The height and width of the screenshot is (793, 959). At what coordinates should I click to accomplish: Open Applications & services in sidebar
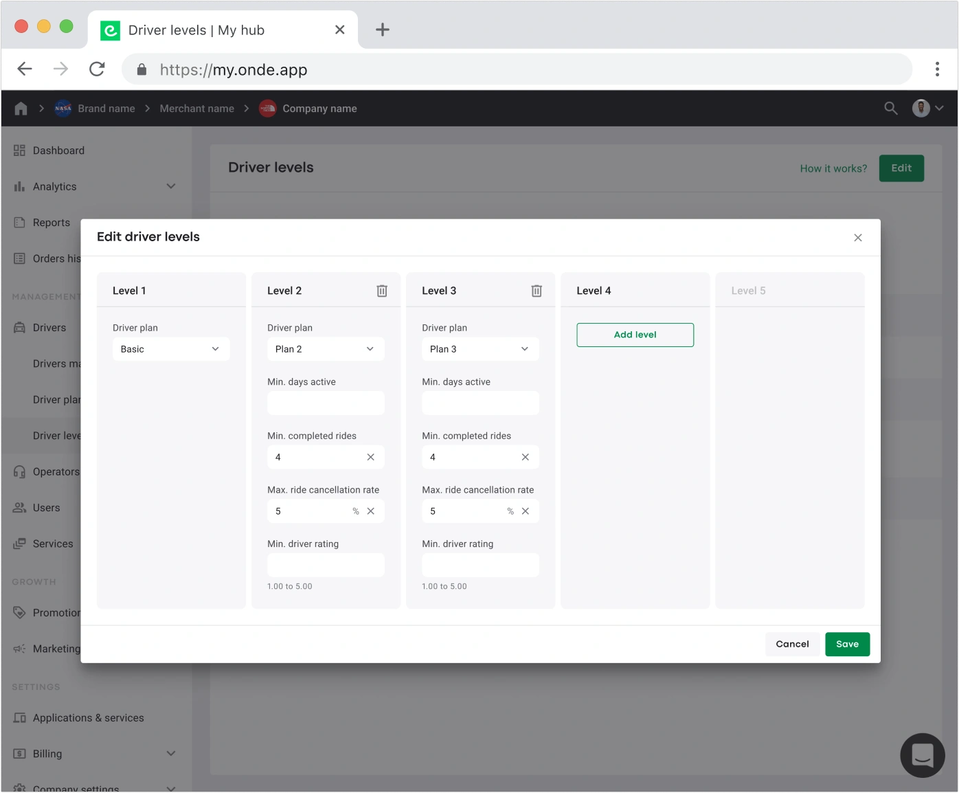point(88,717)
